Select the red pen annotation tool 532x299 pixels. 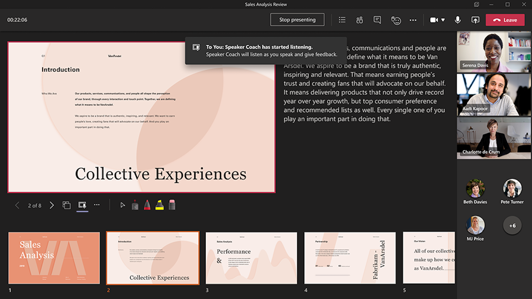tap(147, 205)
